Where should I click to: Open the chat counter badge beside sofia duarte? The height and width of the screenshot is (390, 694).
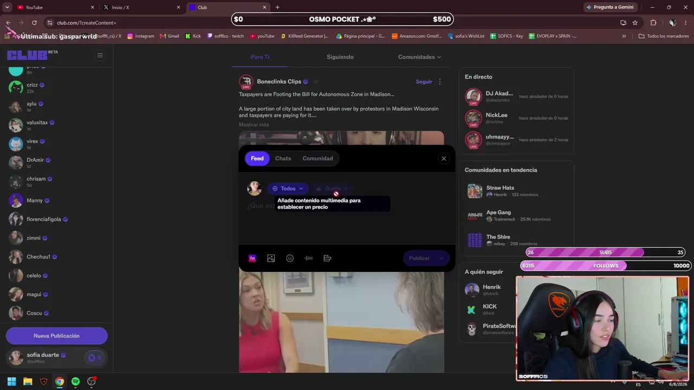94,357
